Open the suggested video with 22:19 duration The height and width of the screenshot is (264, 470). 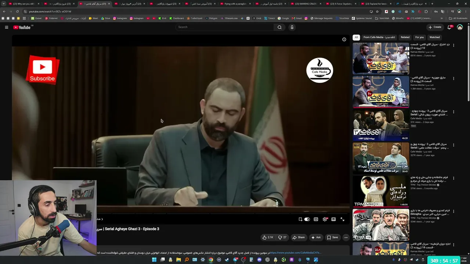click(381, 58)
